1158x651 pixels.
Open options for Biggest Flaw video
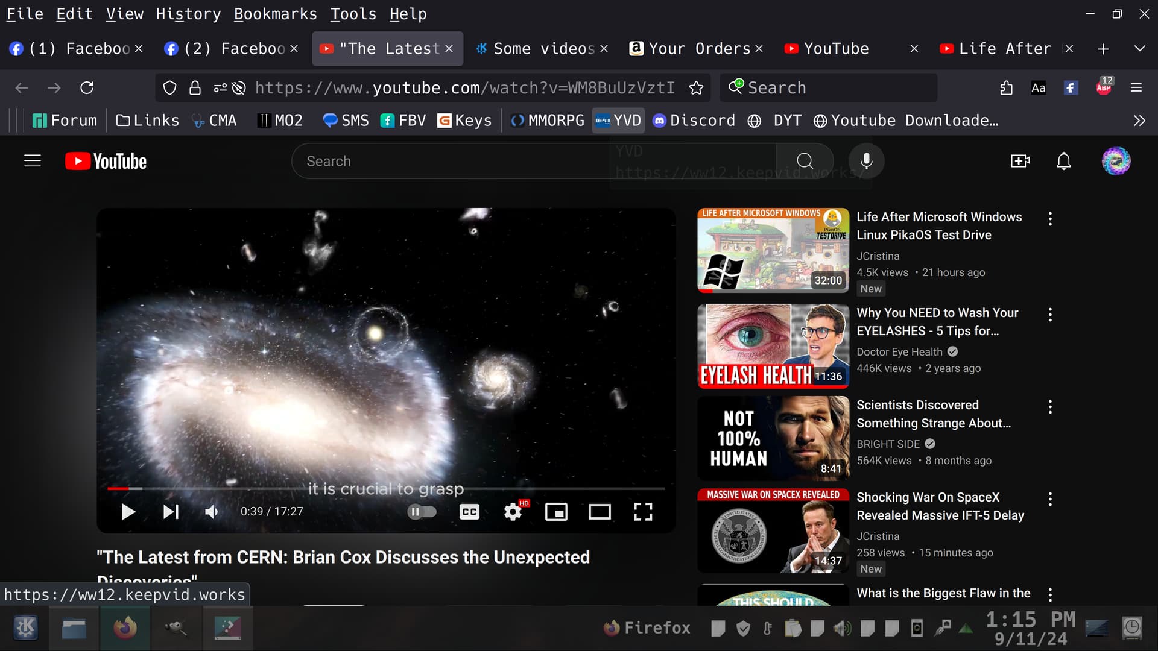(x=1050, y=595)
